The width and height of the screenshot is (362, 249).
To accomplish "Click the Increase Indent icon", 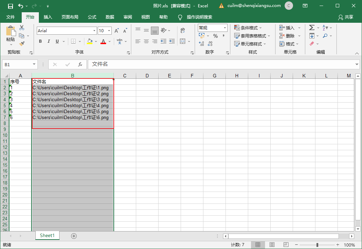I will (x=172, y=41).
